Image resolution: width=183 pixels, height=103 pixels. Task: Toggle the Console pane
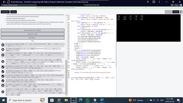pyautogui.click(x=168, y=12)
